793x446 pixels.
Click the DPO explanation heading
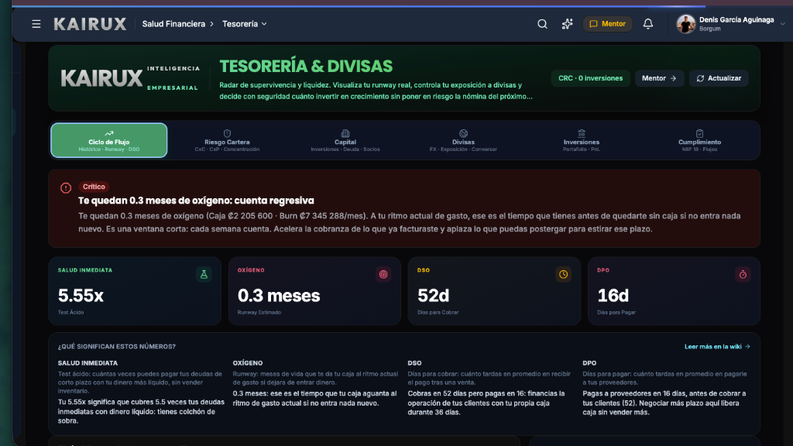pos(589,363)
